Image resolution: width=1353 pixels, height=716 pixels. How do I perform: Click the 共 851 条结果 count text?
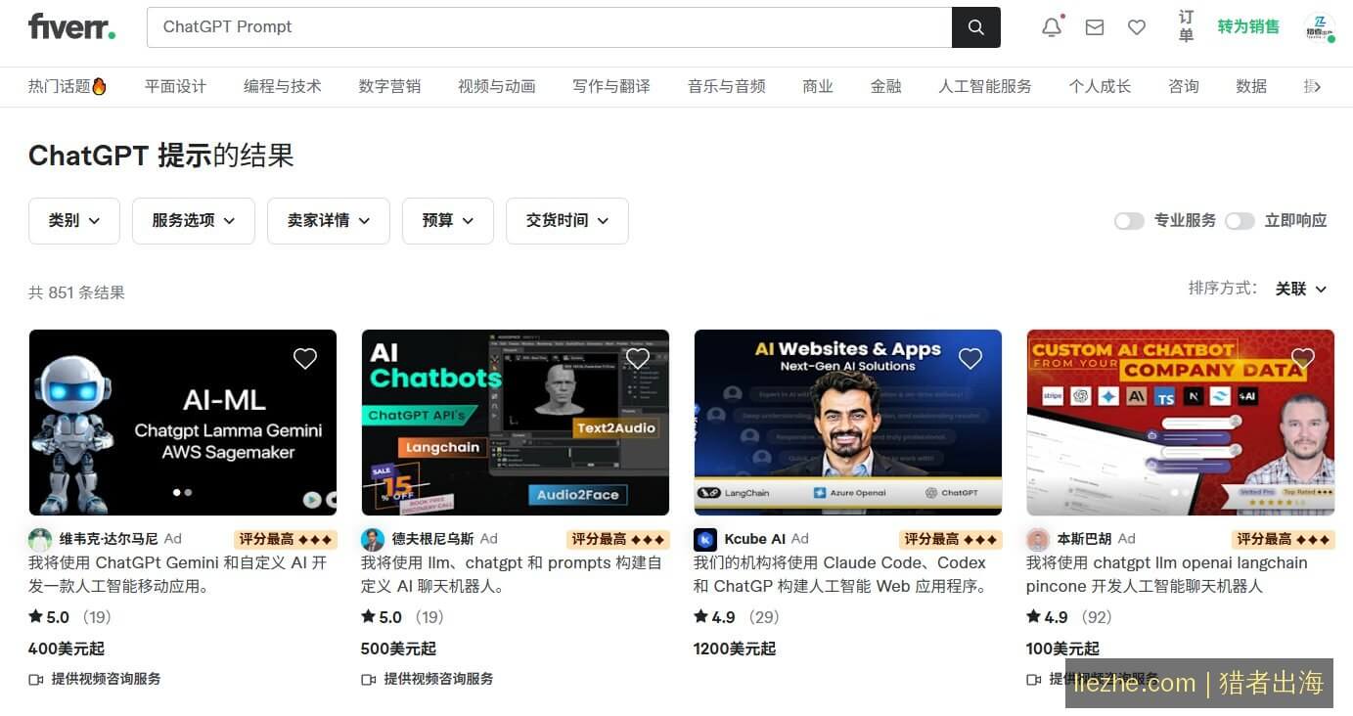(76, 292)
